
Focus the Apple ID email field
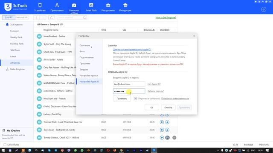click(x=129, y=84)
